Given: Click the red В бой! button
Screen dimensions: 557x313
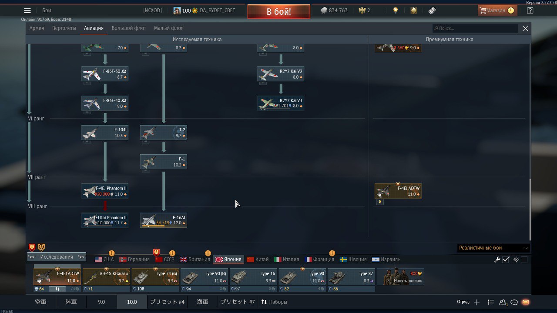Looking at the screenshot, I should coord(279,12).
